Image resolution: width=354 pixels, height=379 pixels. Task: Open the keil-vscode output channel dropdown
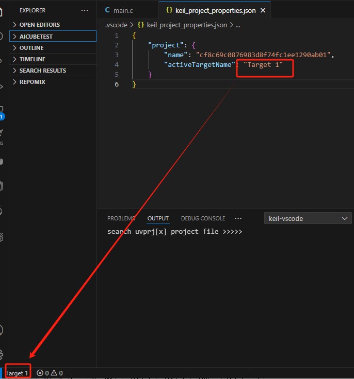click(308, 218)
